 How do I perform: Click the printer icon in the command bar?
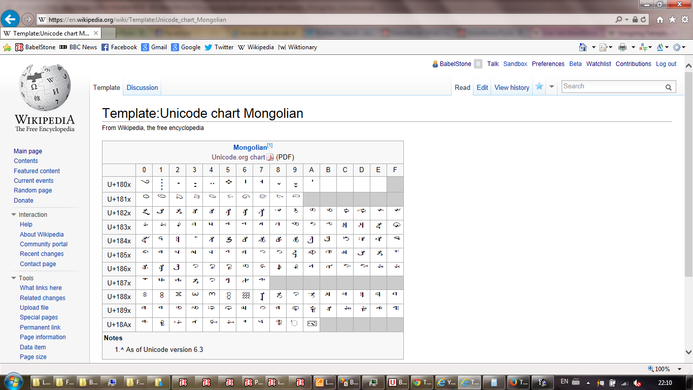(x=622, y=47)
